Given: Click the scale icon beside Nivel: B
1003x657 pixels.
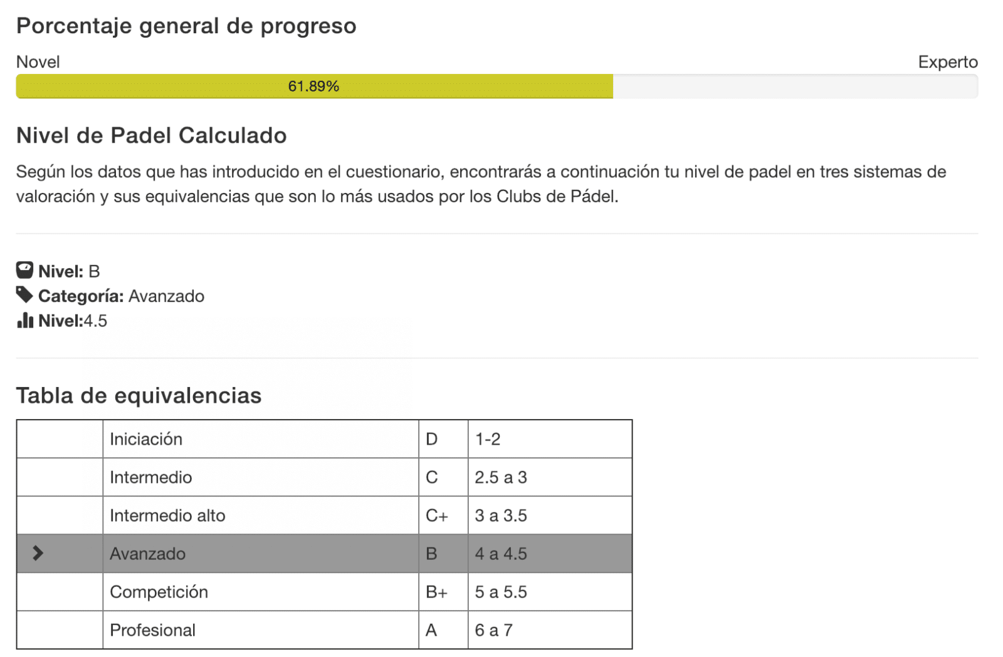Looking at the screenshot, I should pyautogui.click(x=24, y=270).
